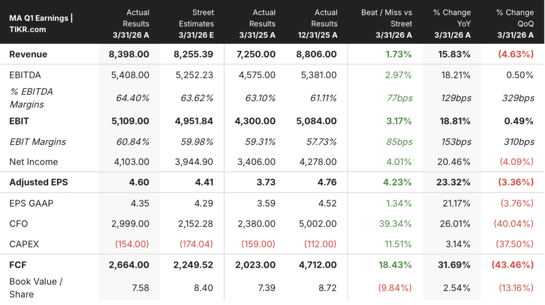The height and width of the screenshot is (305, 545).
Task: Select the EPS GAAP row label
Action: 31,203
